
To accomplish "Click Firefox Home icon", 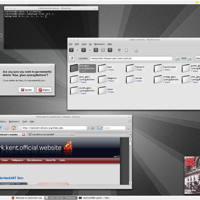I will 13,128.
